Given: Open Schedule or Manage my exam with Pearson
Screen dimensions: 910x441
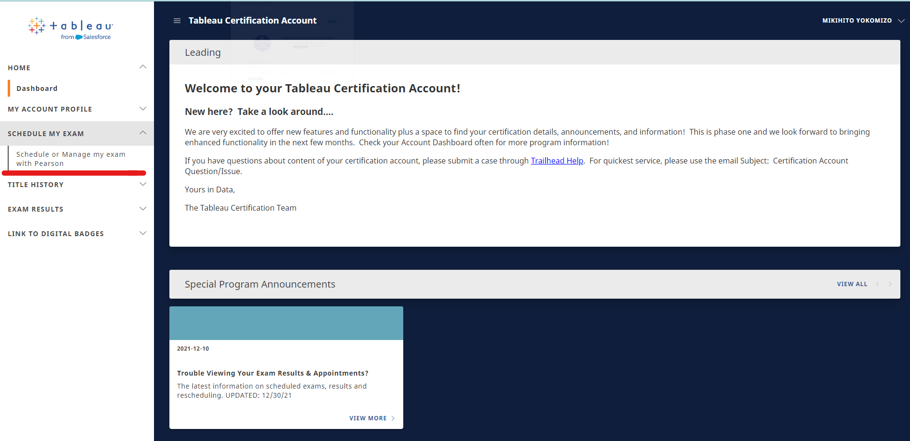Looking at the screenshot, I should click(71, 159).
